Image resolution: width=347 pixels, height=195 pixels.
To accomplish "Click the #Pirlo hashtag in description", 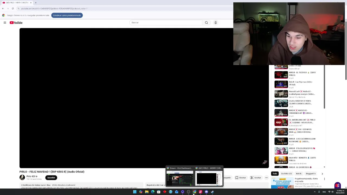I will 55,185.
